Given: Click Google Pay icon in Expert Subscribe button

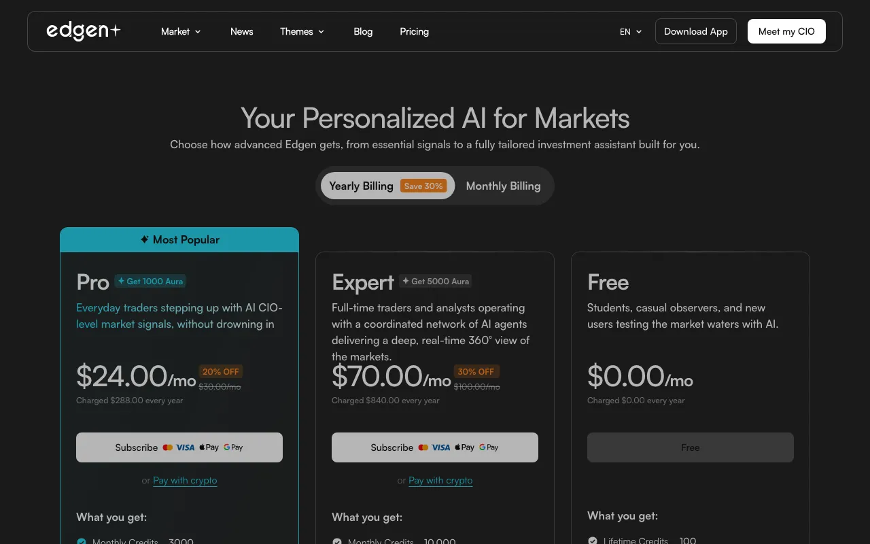Looking at the screenshot, I should pyautogui.click(x=489, y=447).
